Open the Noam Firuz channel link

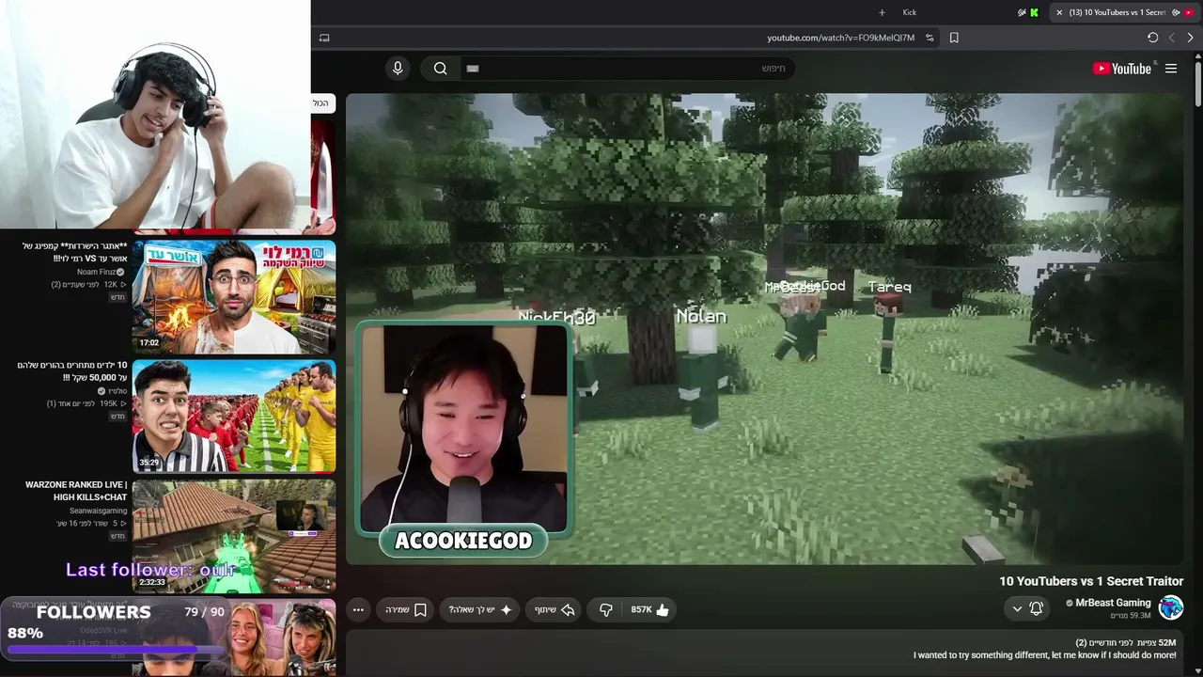101,272
